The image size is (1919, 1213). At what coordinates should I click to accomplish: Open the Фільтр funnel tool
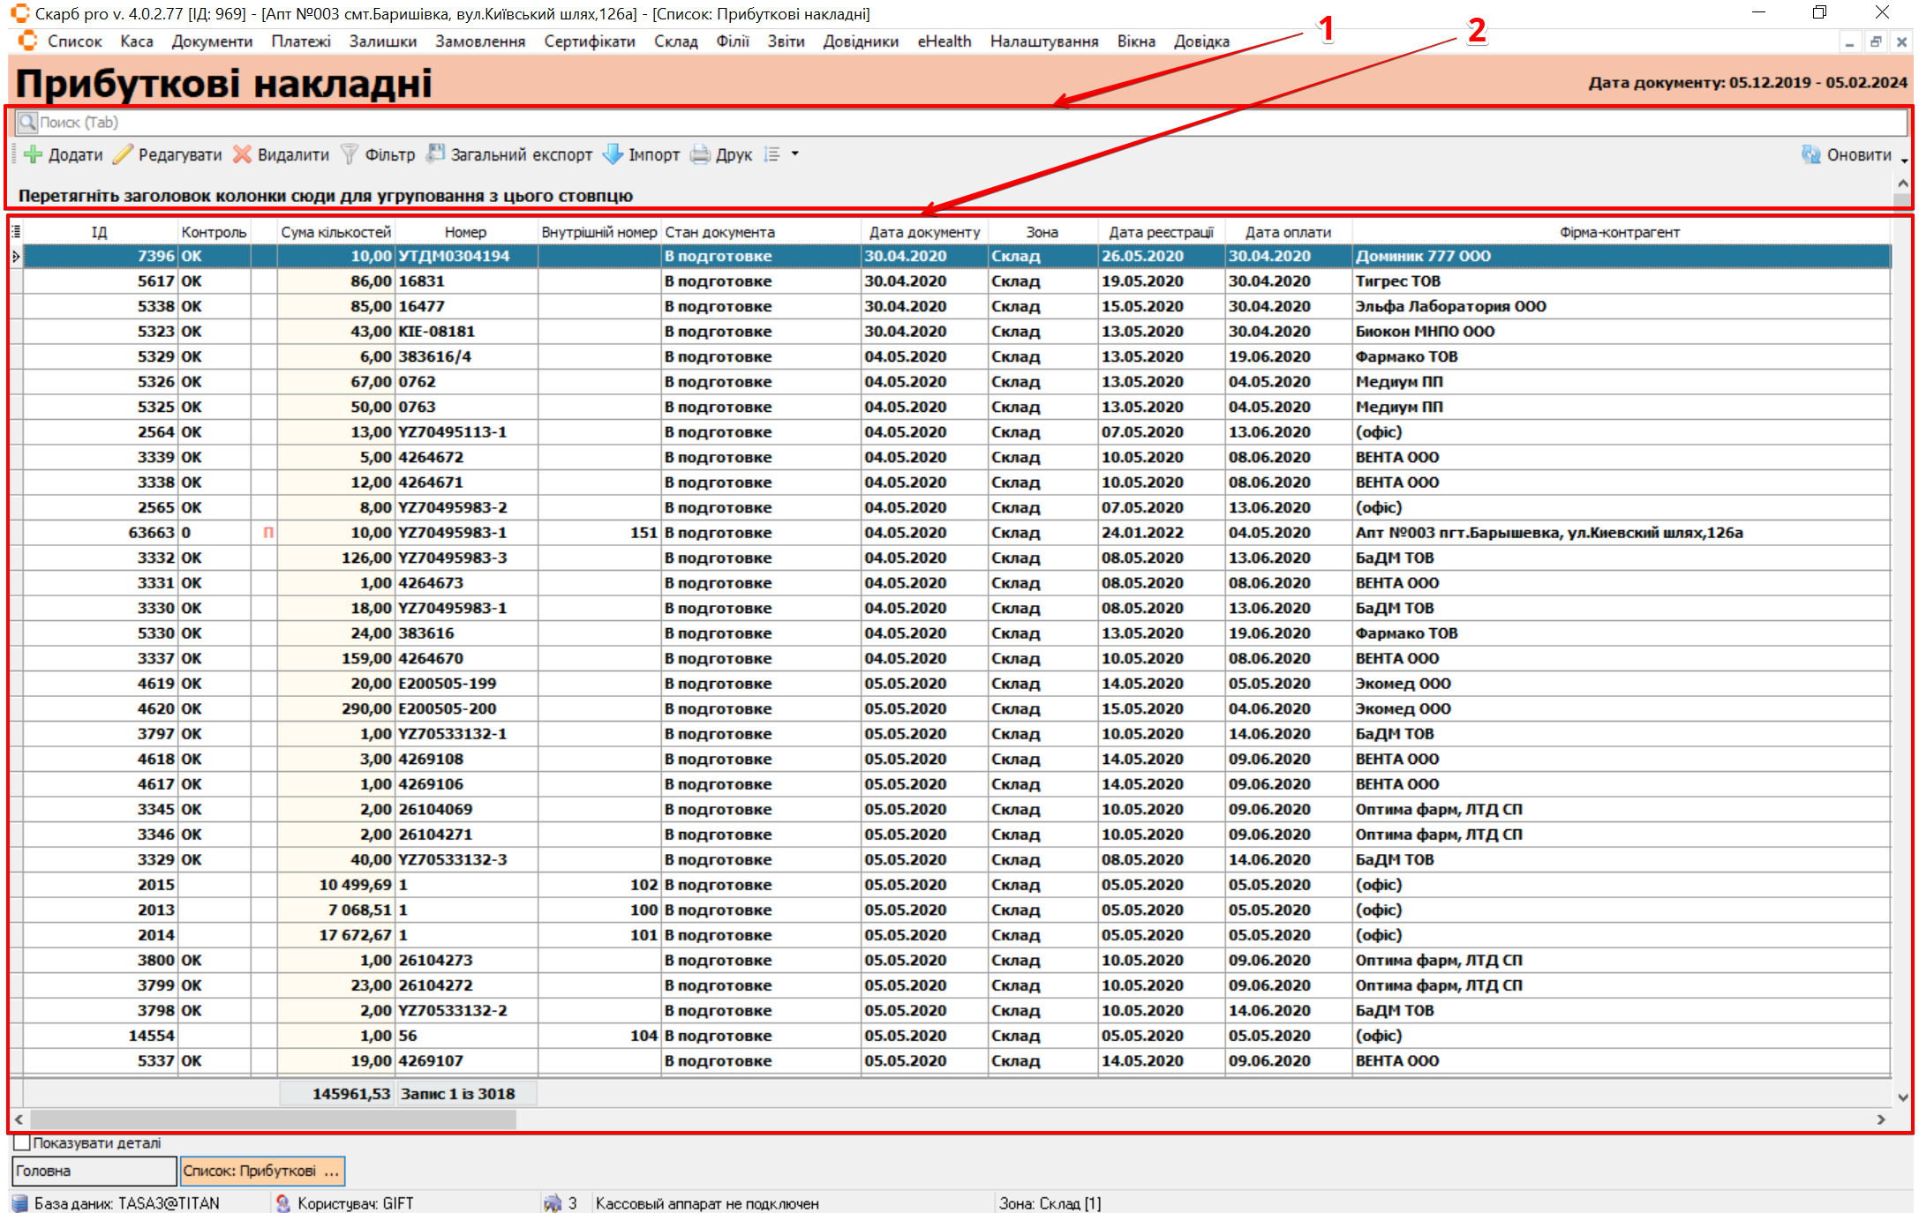coord(350,154)
